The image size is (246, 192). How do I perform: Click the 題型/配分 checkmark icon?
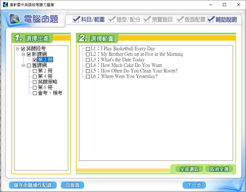pos(111,20)
